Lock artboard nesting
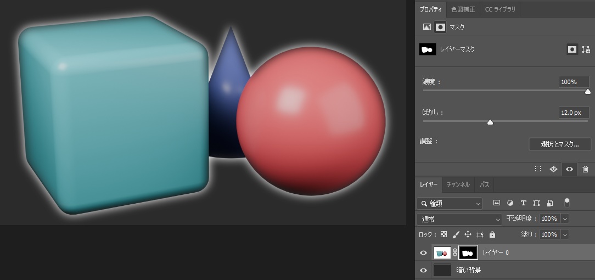This screenshot has width=595, height=280. [x=480, y=235]
